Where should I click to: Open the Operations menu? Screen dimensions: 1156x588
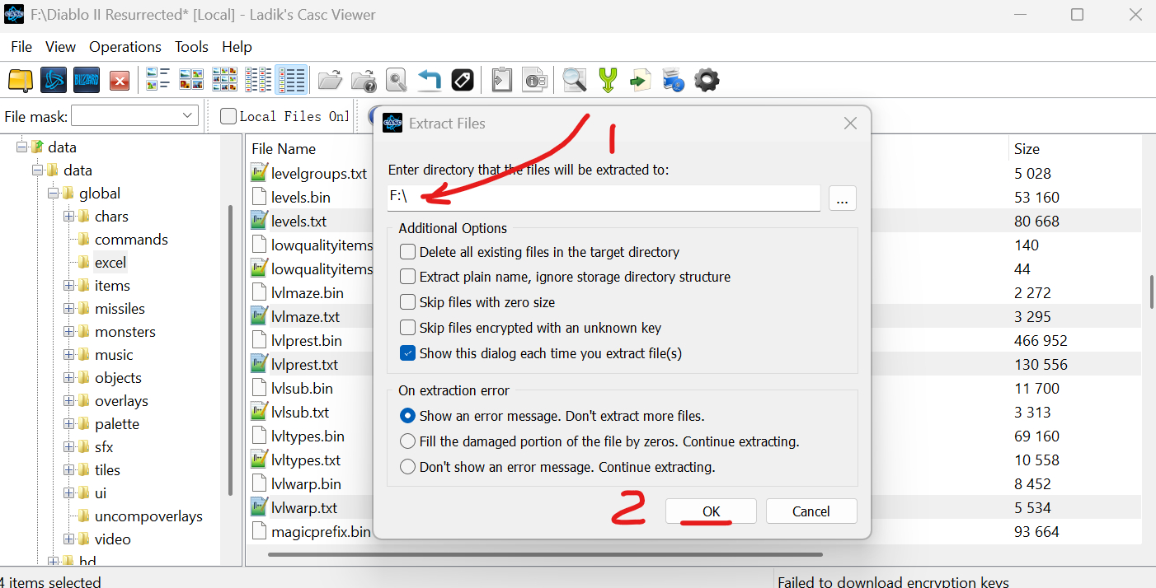pos(125,47)
